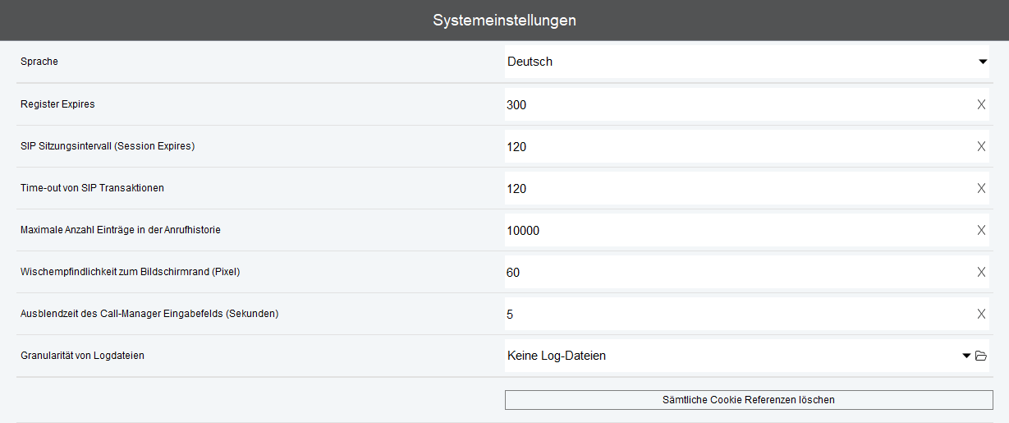This screenshot has width=1009, height=423.
Task: Clear the Call-Manager Ausblendzeit value
Action: [x=981, y=314]
